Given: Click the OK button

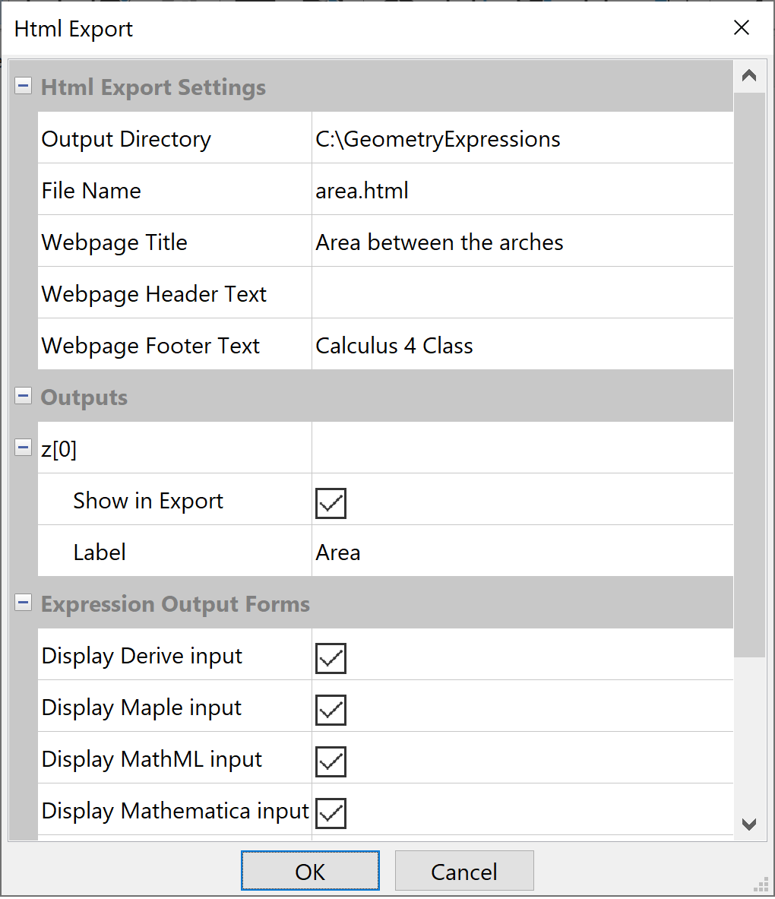Looking at the screenshot, I should (309, 870).
